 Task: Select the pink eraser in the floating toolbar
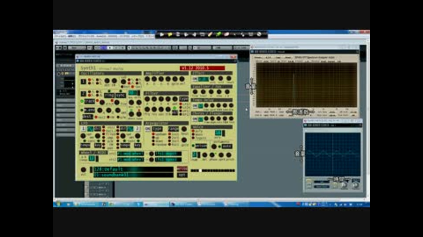226,34
